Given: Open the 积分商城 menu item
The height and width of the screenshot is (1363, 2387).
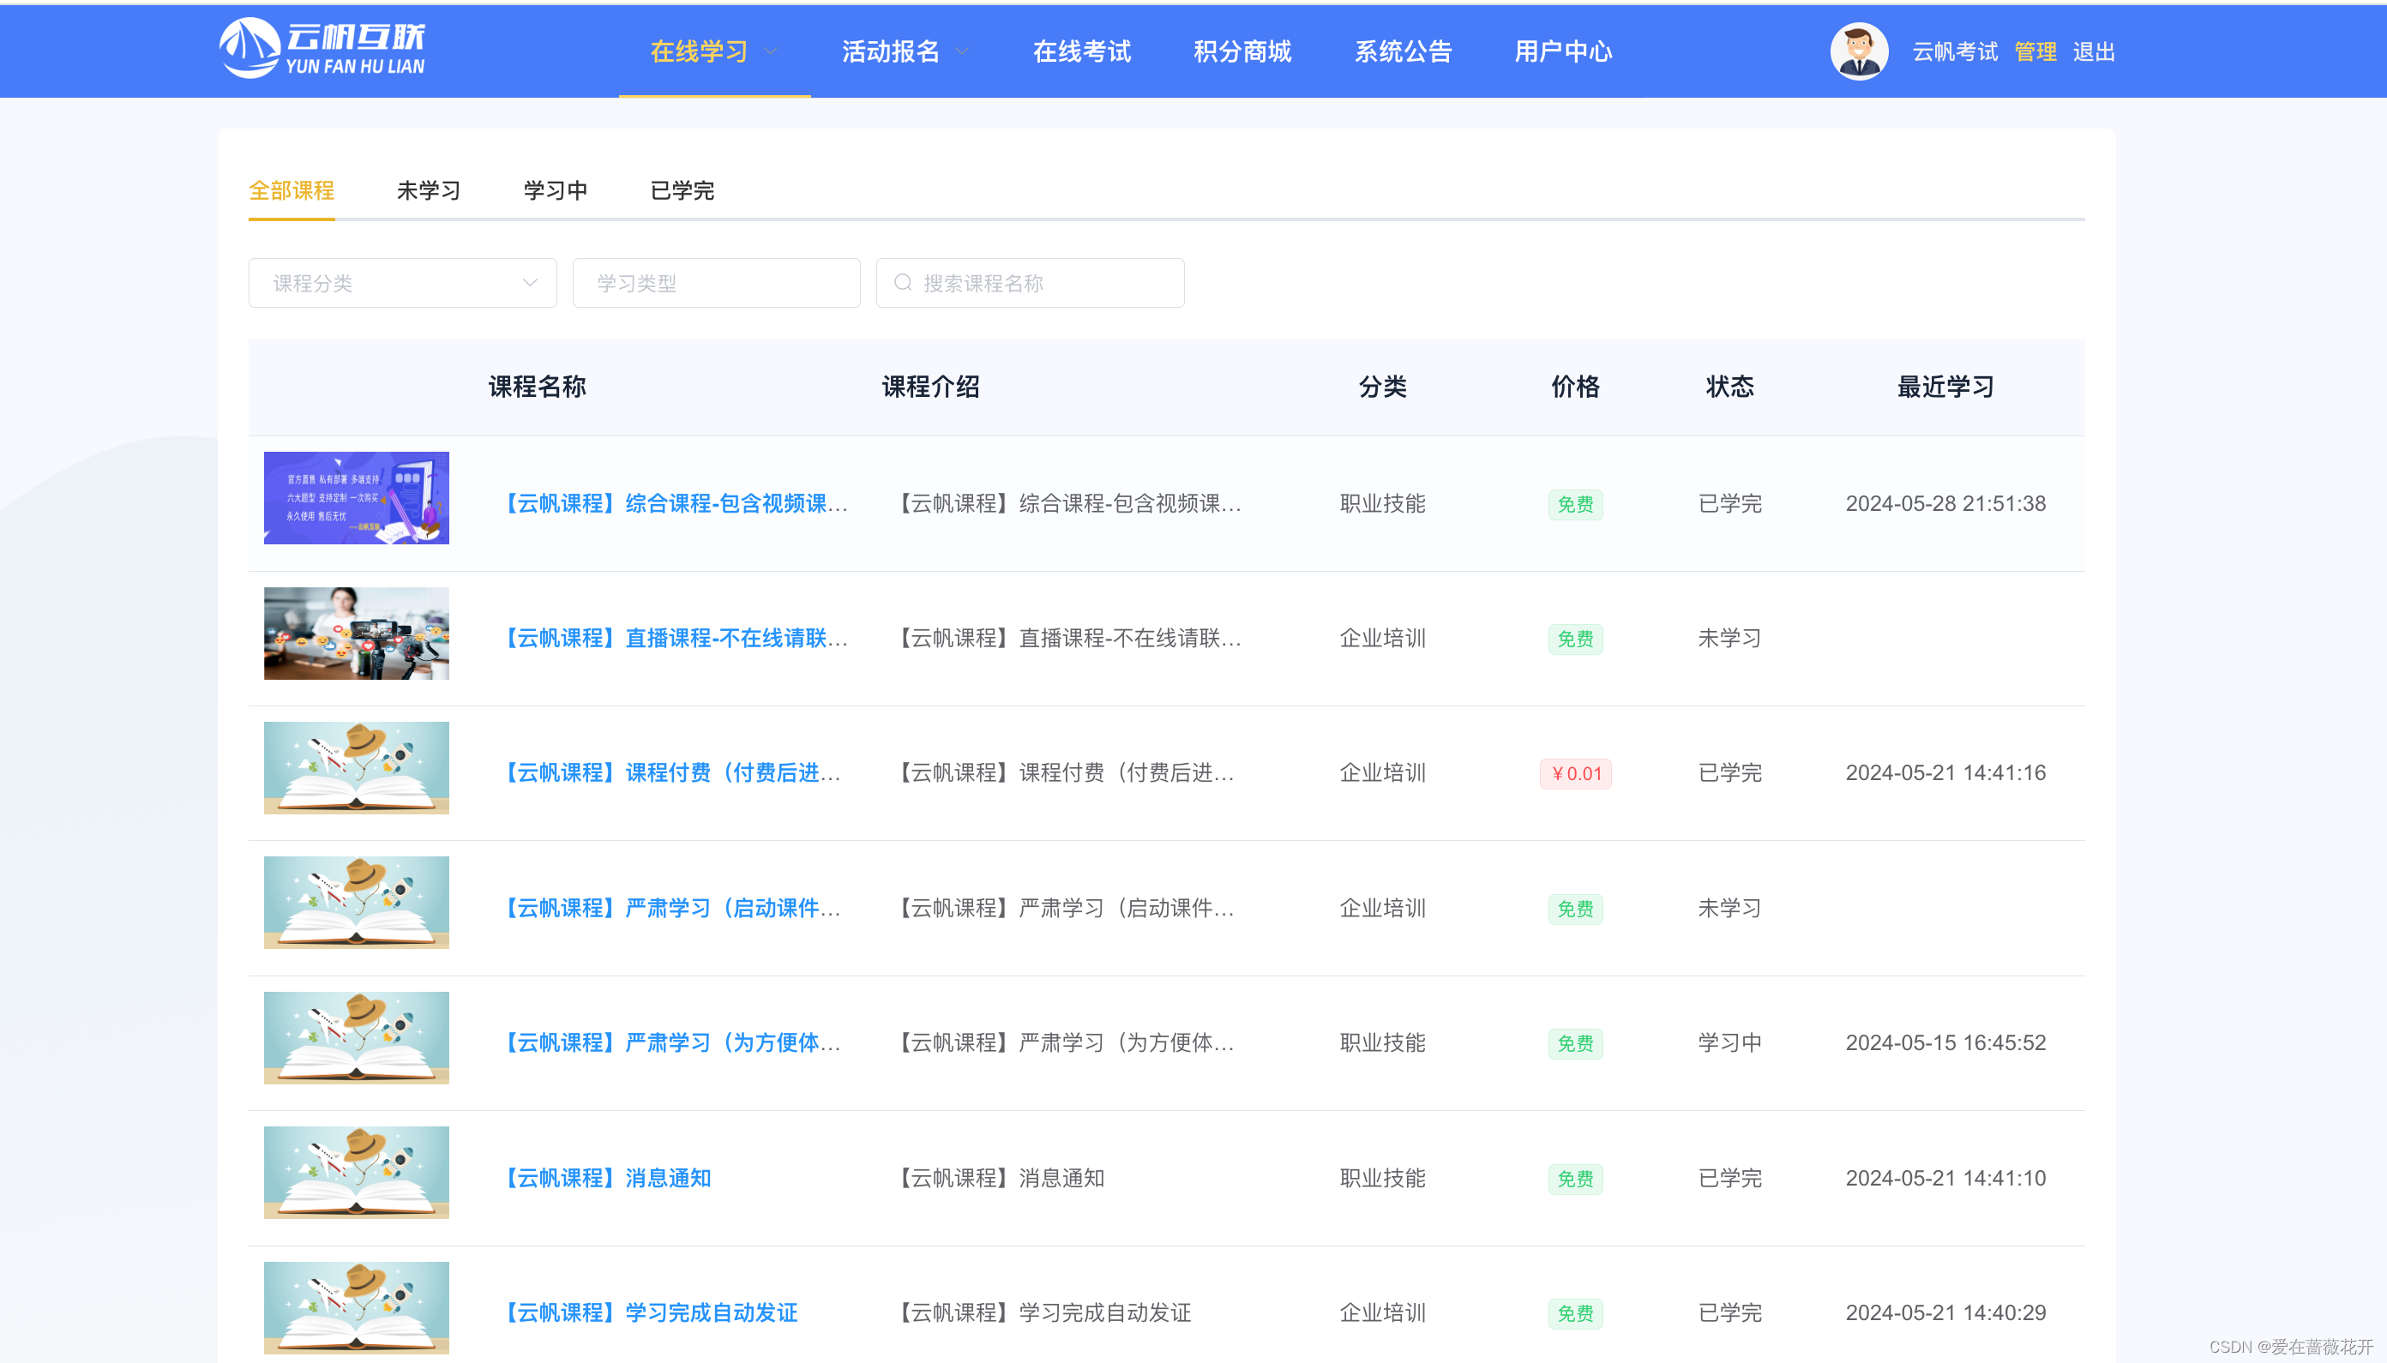Looking at the screenshot, I should click(1242, 51).
